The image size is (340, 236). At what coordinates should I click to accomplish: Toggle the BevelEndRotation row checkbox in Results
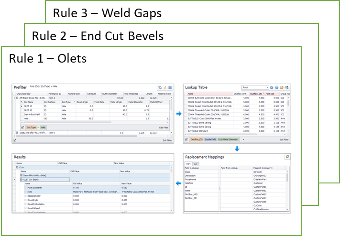[x=25, y=204]
